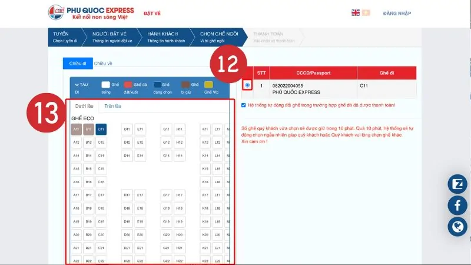Select seat L14
Image resolution: width=471 pixels, height=265 pixels.
217,155
